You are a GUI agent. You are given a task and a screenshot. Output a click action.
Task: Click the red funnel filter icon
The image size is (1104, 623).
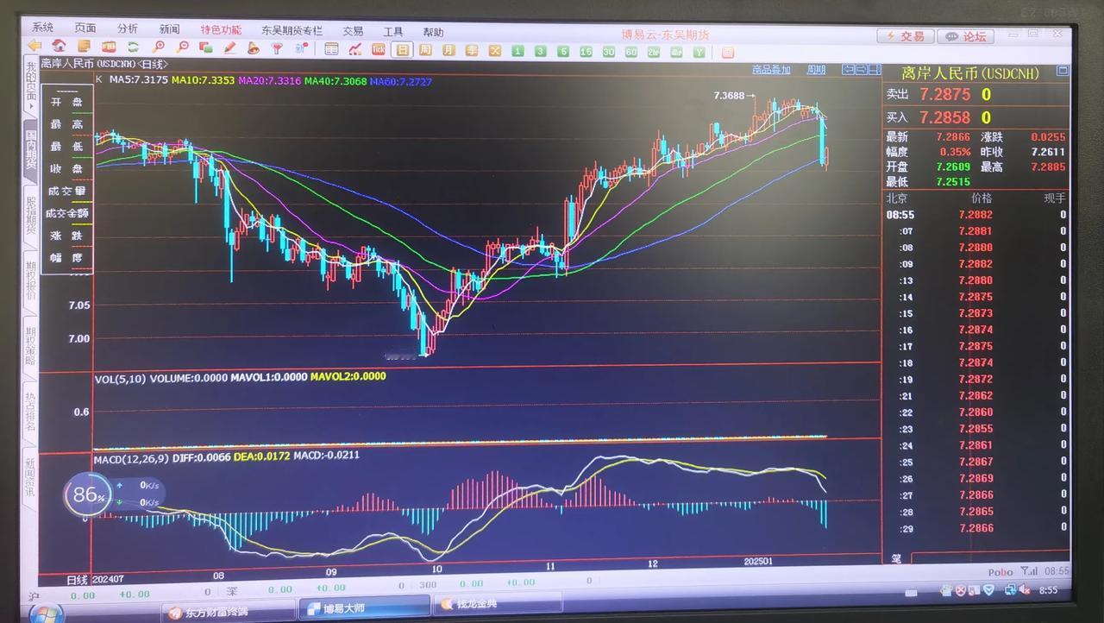click(x=276, y=48)
